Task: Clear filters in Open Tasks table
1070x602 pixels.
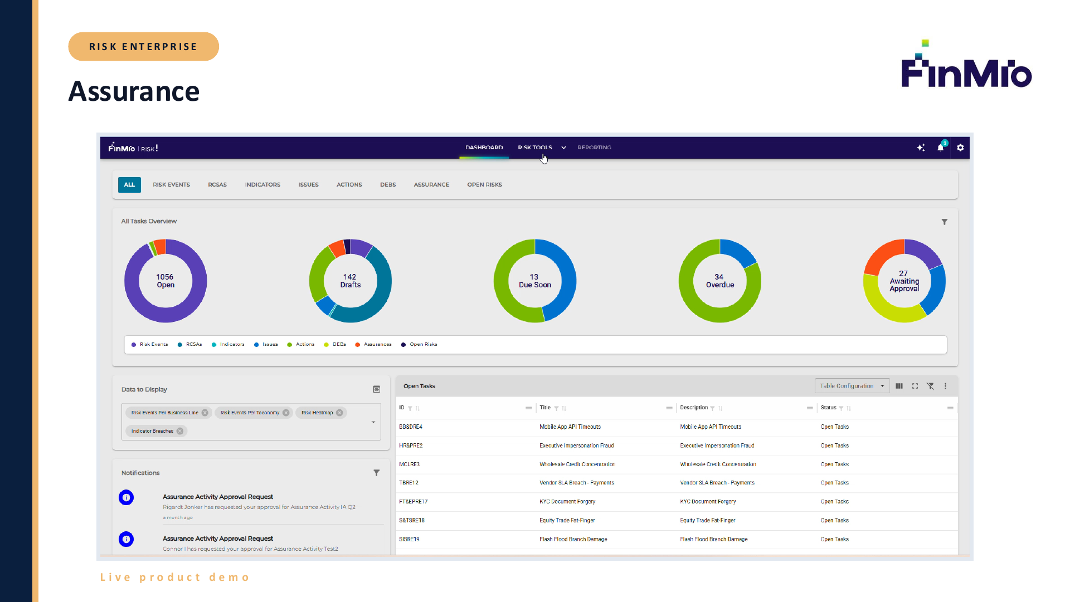Action: pos(930,386)
